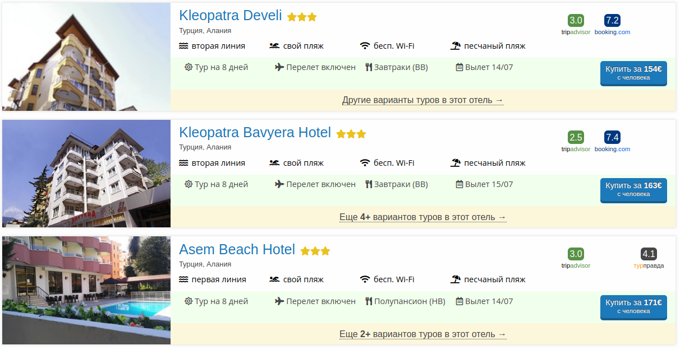Expand Другие варианты туров в этот отель
680x350 pixels.
click(x=423, y=100)
